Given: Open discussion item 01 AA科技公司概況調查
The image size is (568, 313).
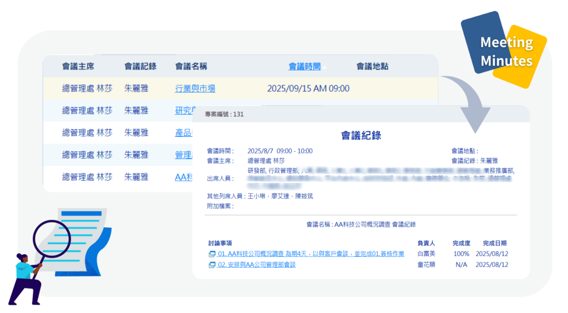Looking at the screenshot, I should point(311,254).
